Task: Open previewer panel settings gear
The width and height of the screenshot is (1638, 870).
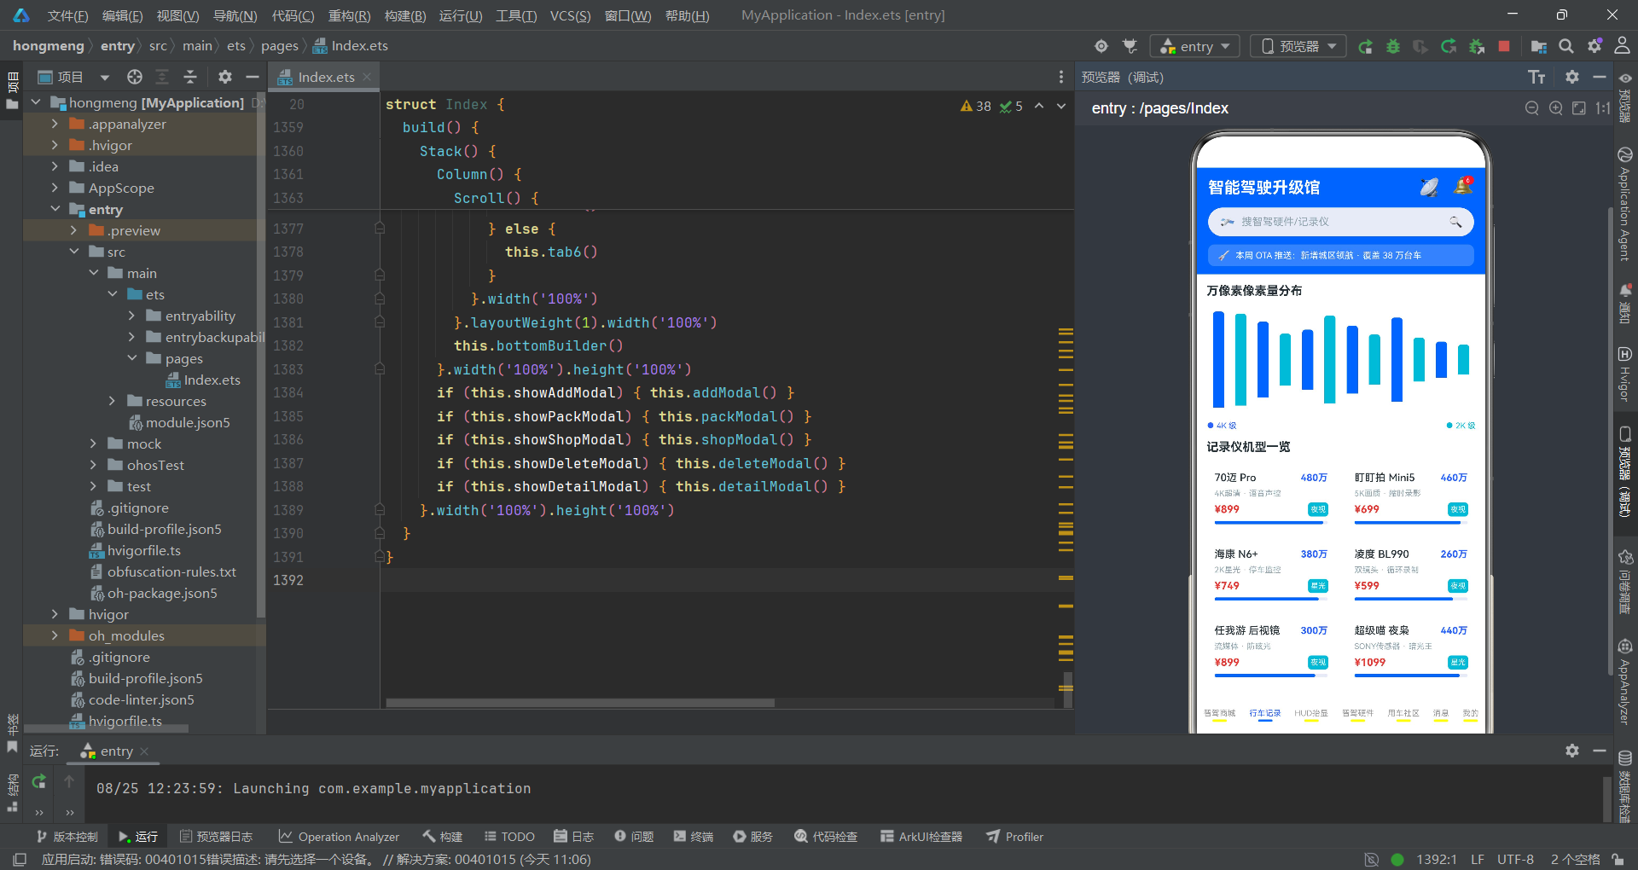Action: click(1572, 77)
